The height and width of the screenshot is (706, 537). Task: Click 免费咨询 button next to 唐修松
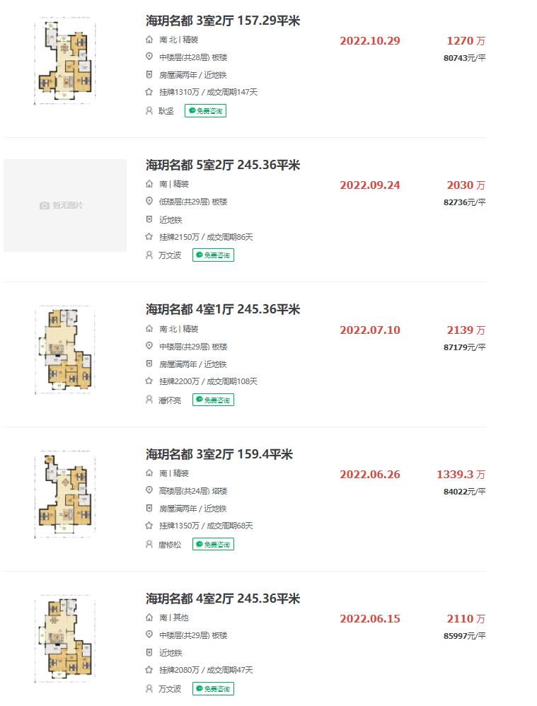click(x=213, y=545)
